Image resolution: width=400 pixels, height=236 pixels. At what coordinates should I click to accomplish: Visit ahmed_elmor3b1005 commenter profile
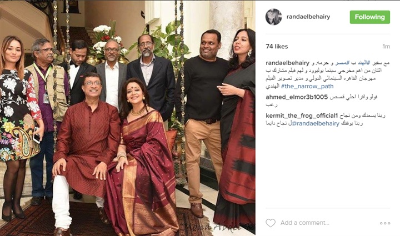(297, 97)
